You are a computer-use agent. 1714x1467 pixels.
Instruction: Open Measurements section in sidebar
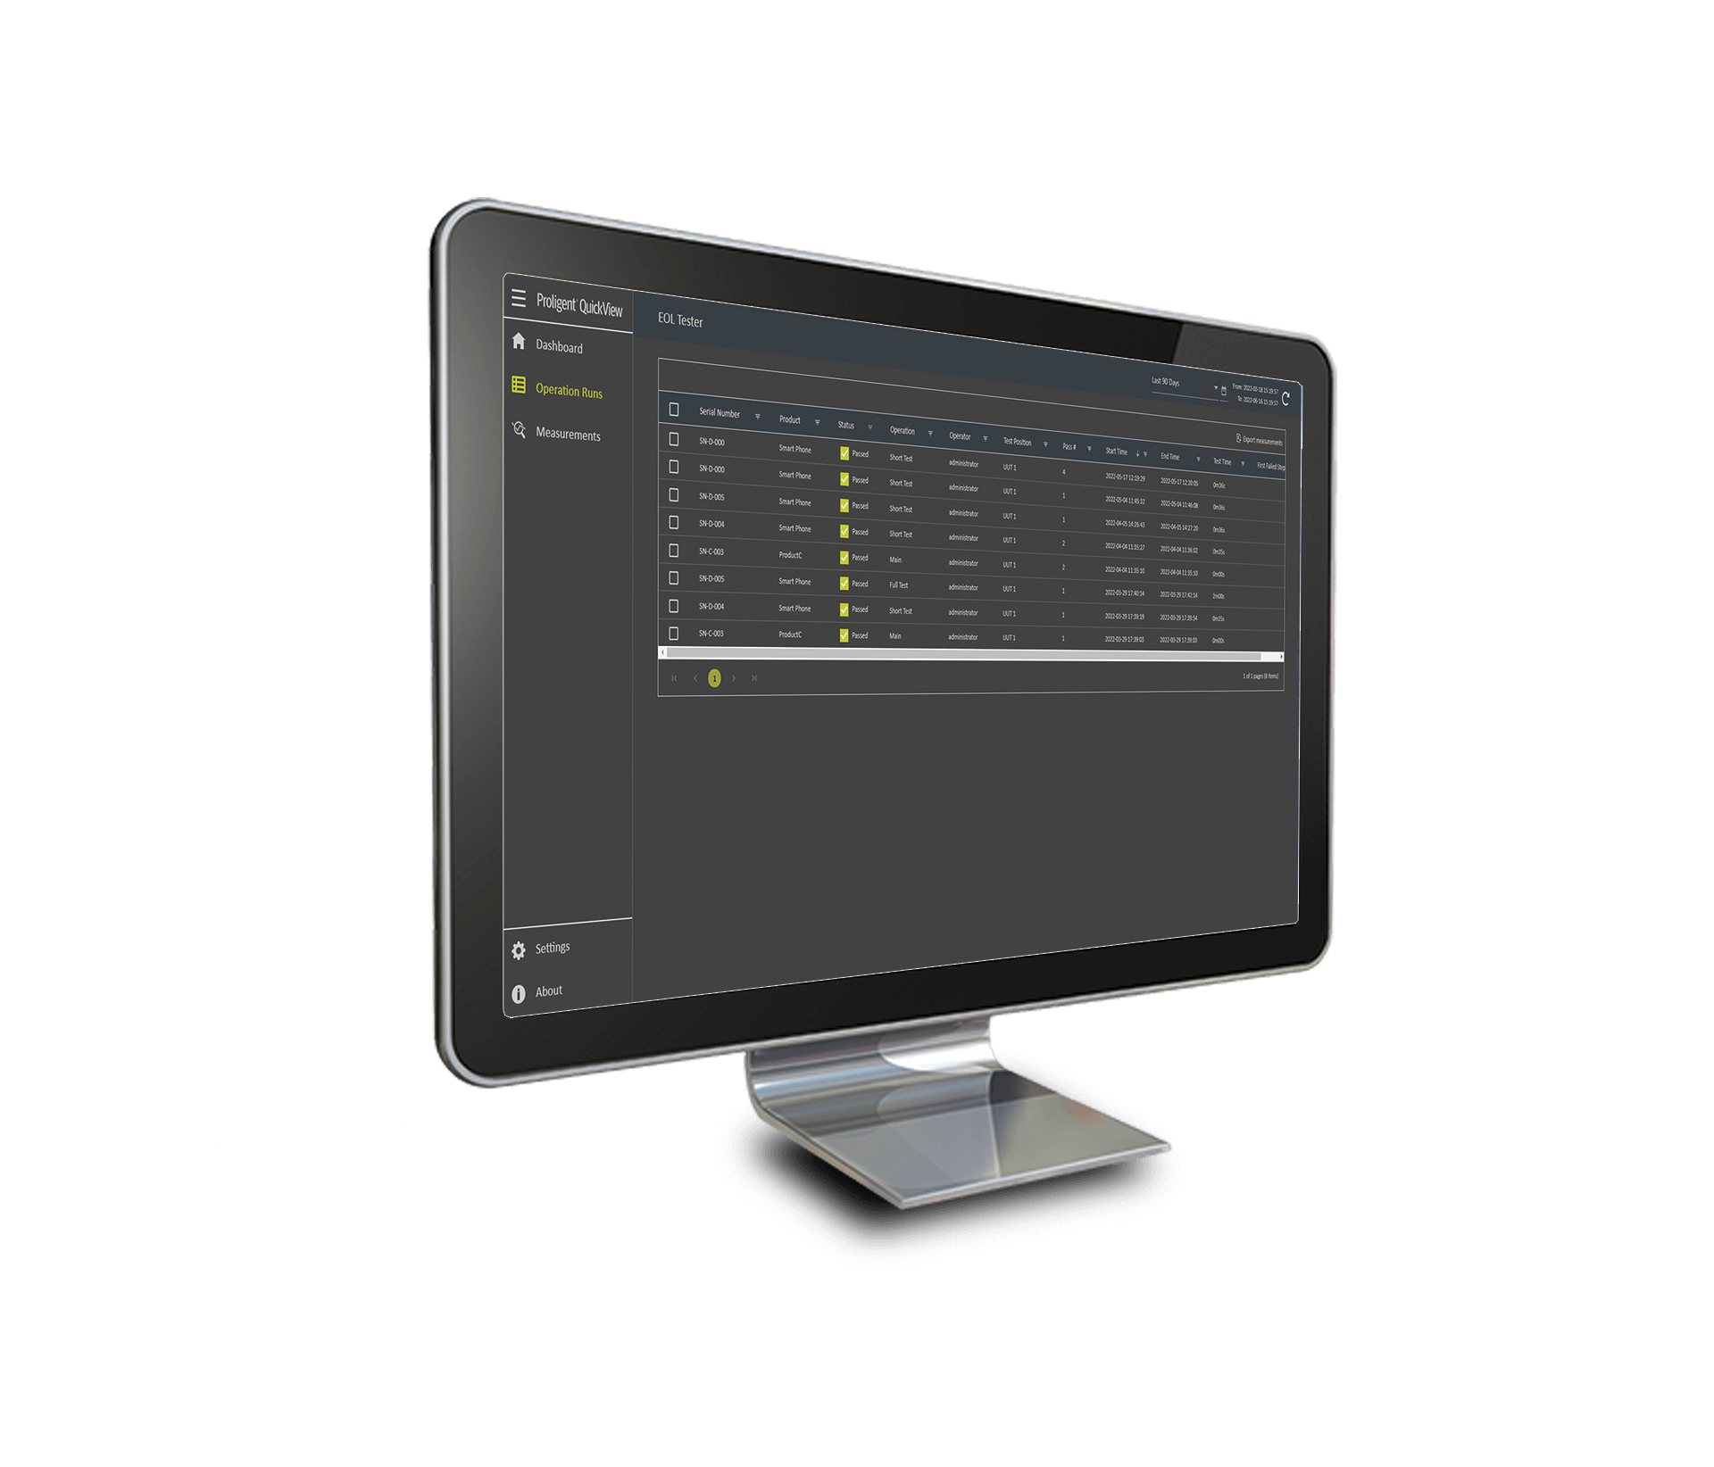[568, 431]
